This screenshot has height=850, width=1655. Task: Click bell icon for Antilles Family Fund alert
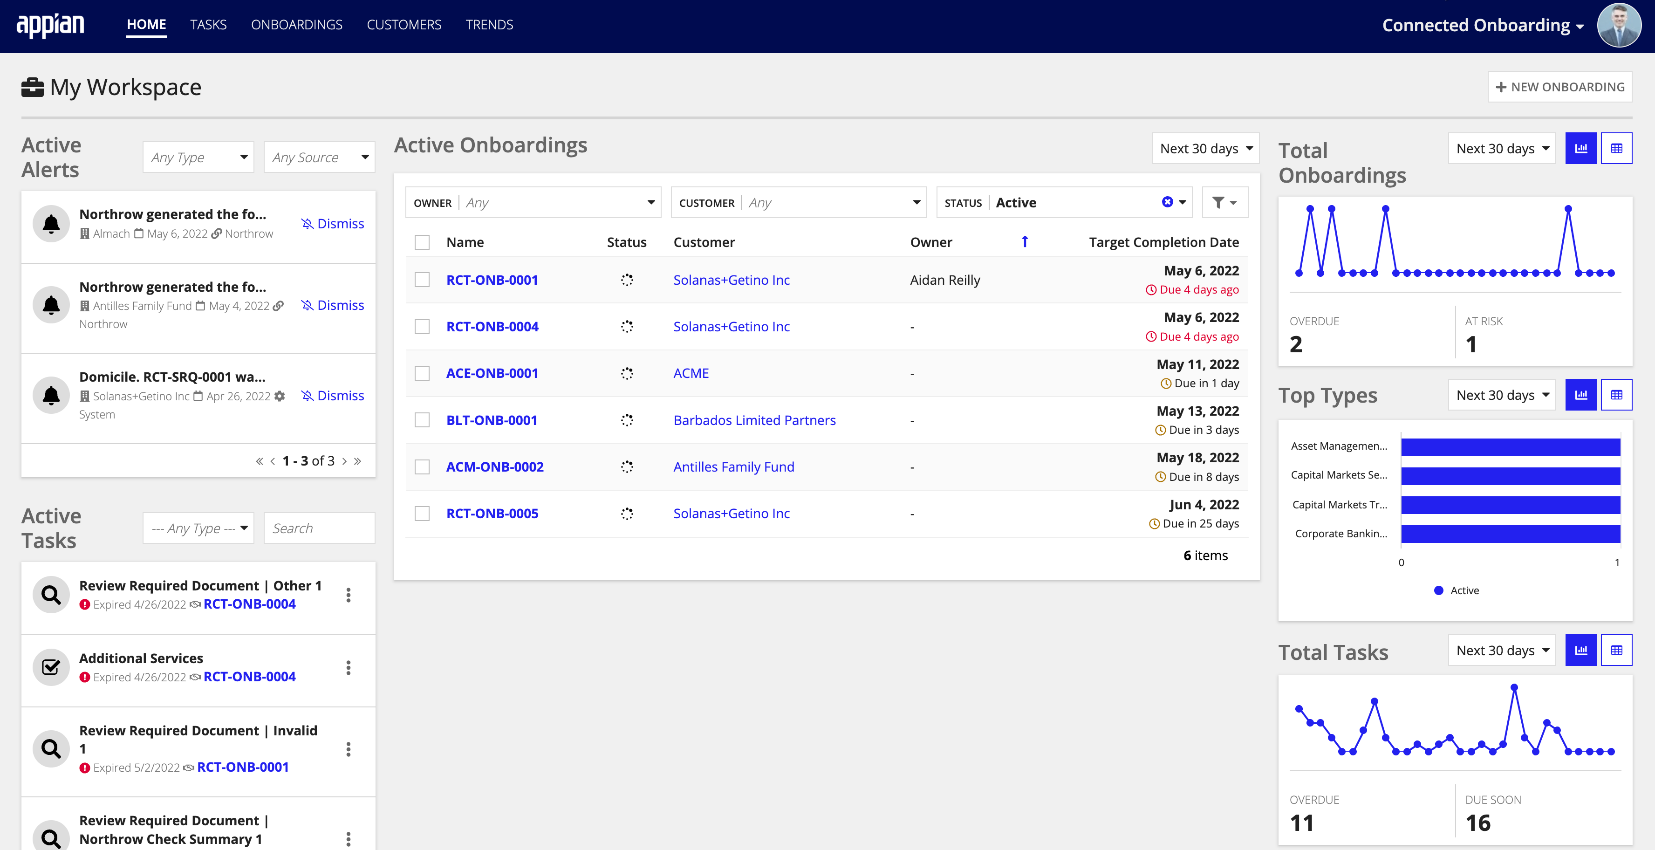click(x=51, y=304)
